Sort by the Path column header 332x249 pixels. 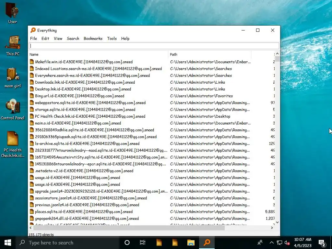[x=210, y=54]
